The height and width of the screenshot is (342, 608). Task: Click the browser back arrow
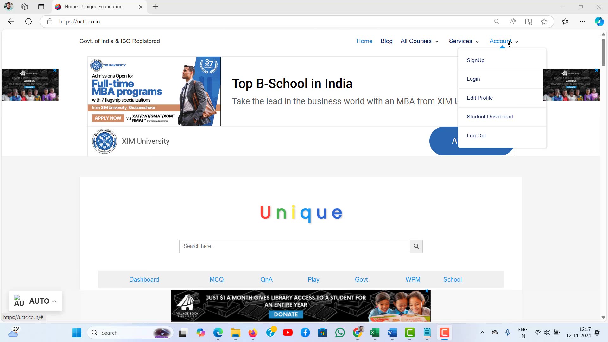[11, 22]
